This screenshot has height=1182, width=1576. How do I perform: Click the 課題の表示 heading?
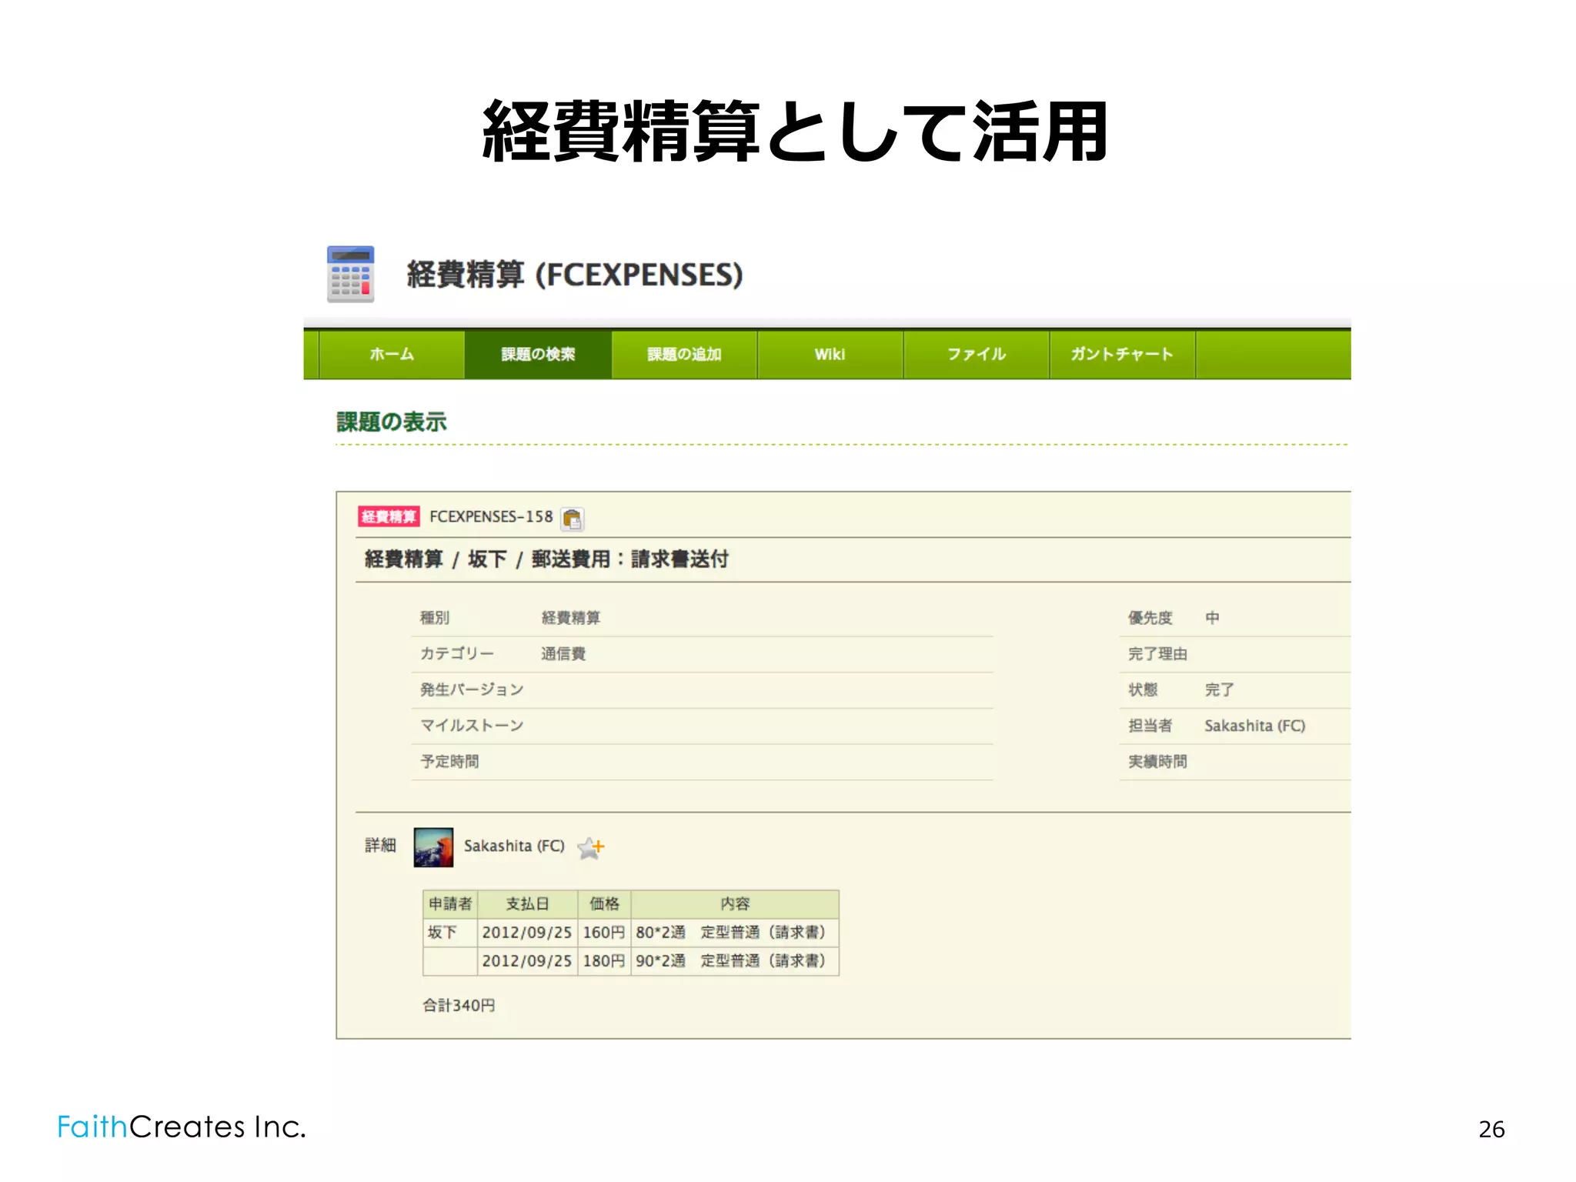(391, 422)
